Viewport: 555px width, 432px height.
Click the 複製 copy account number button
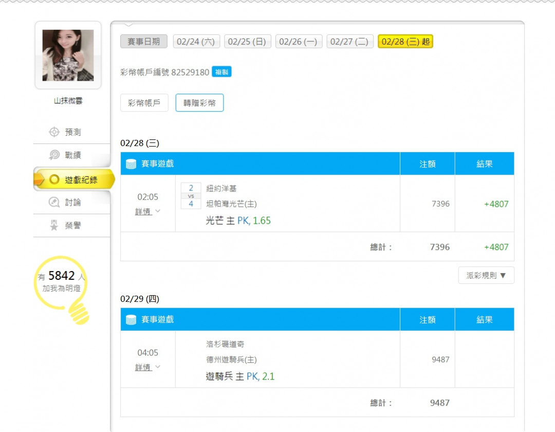(x=221, y=72)
